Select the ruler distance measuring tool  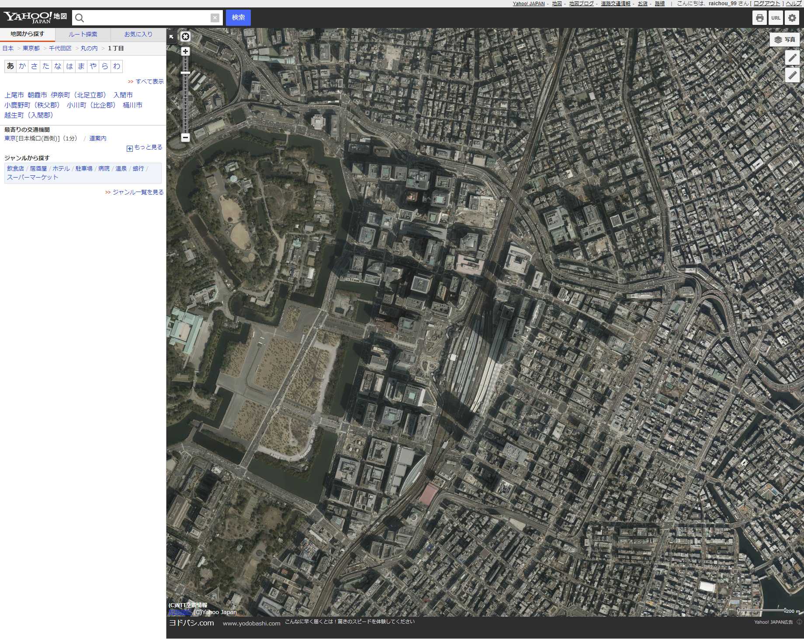(x=792, y=75)
